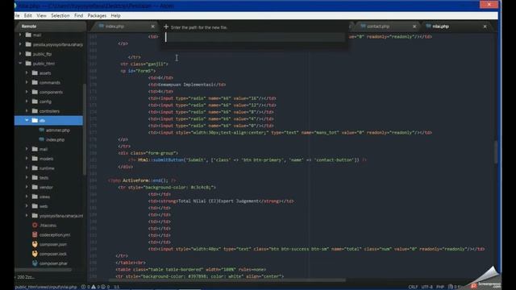Click the PHP icon on the contact.php tab

pyautogui.click(x=363, y=26)
